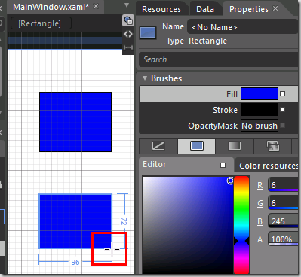Image resolution: width=301 pixels, height=277 pixels.
Task: Click the [Rectangle] breadcrumb button
Action: [41, 23]
